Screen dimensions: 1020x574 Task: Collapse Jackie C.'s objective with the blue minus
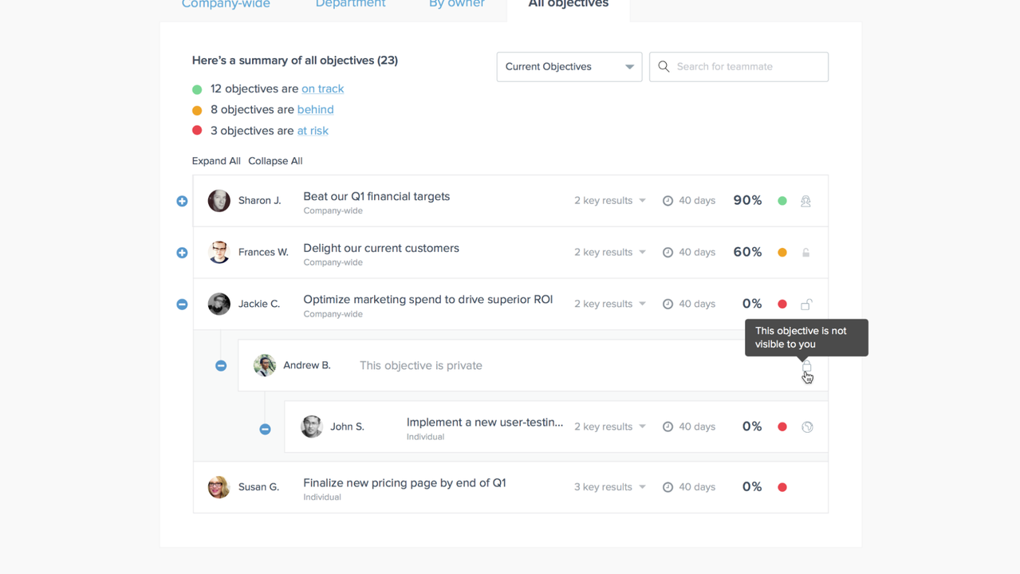coord(182,304)
